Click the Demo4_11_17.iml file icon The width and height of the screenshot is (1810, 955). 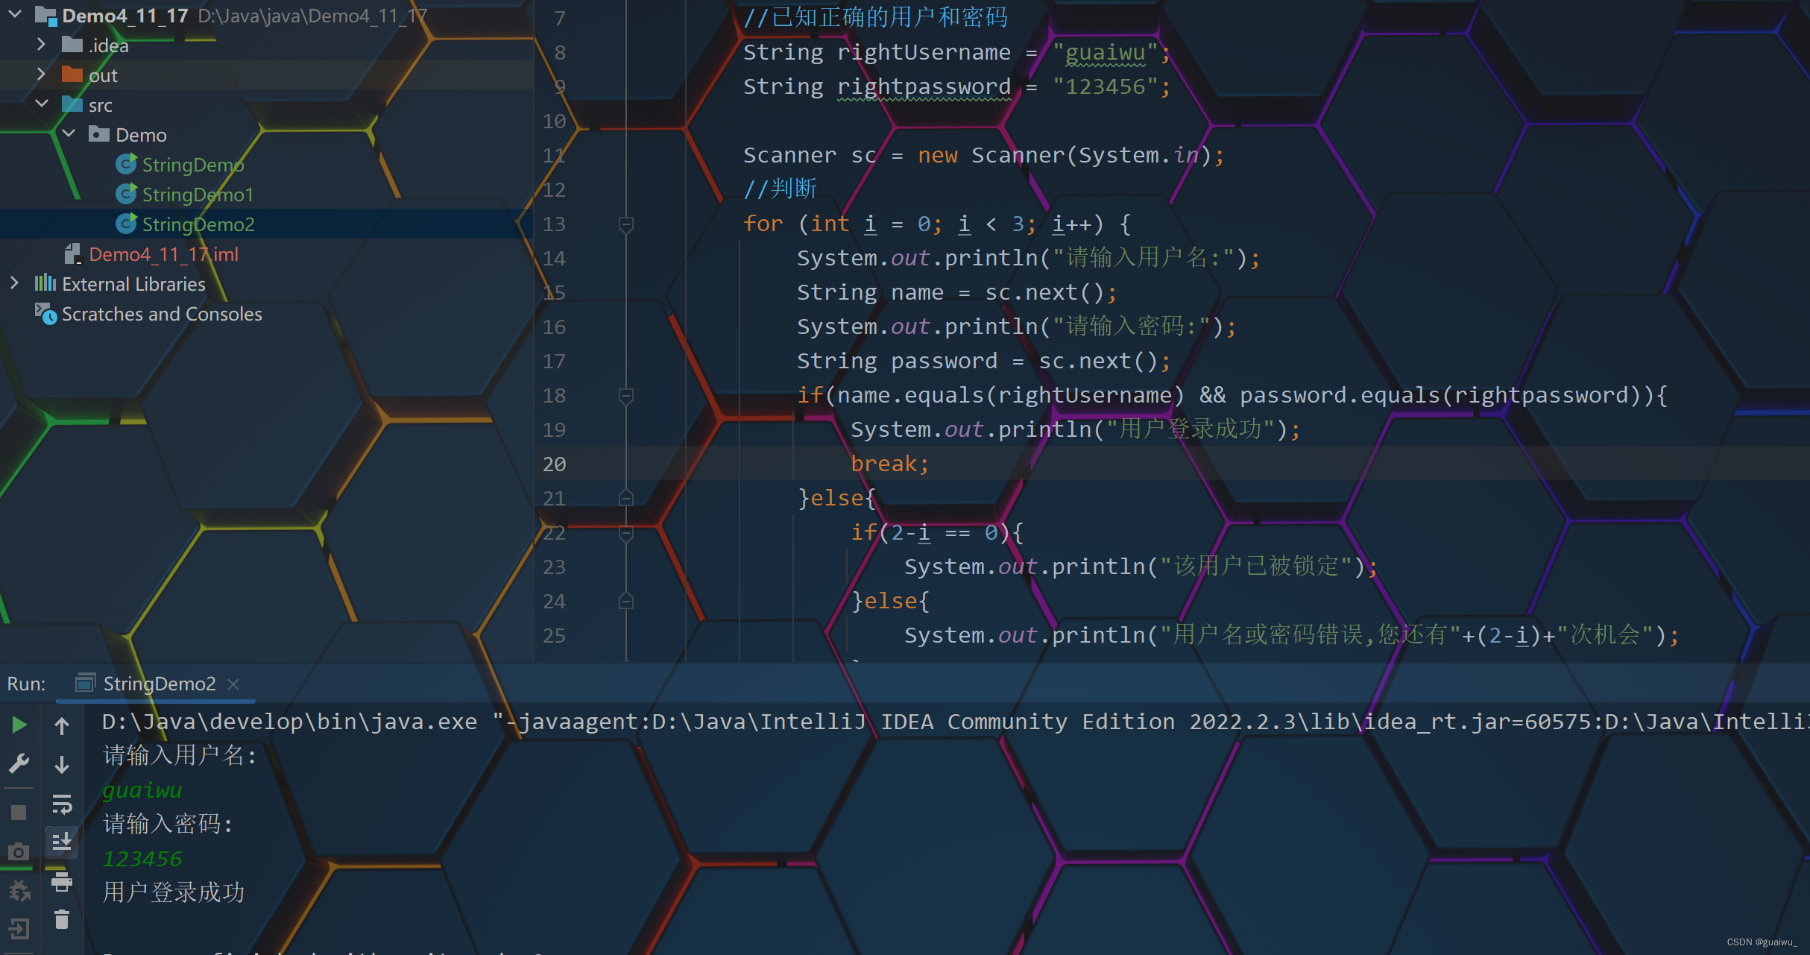(x=72, y=254)
